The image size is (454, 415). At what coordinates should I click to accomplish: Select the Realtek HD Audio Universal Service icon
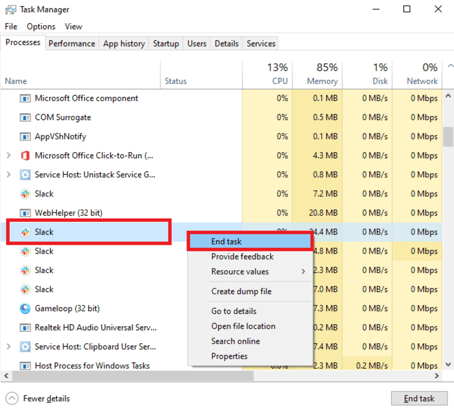click(25, 328)
